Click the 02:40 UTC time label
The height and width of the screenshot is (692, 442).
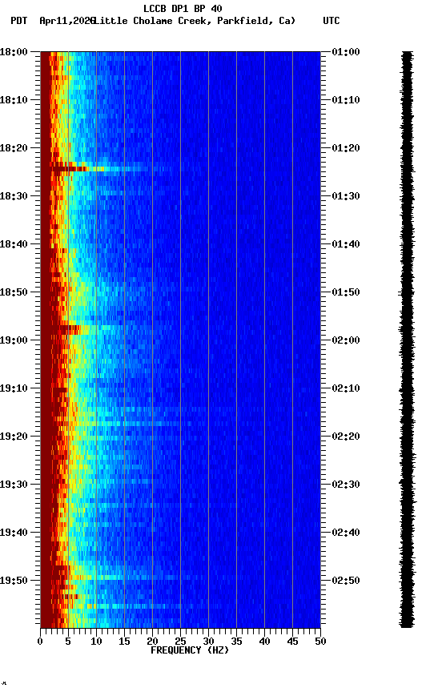coord(346,533)
